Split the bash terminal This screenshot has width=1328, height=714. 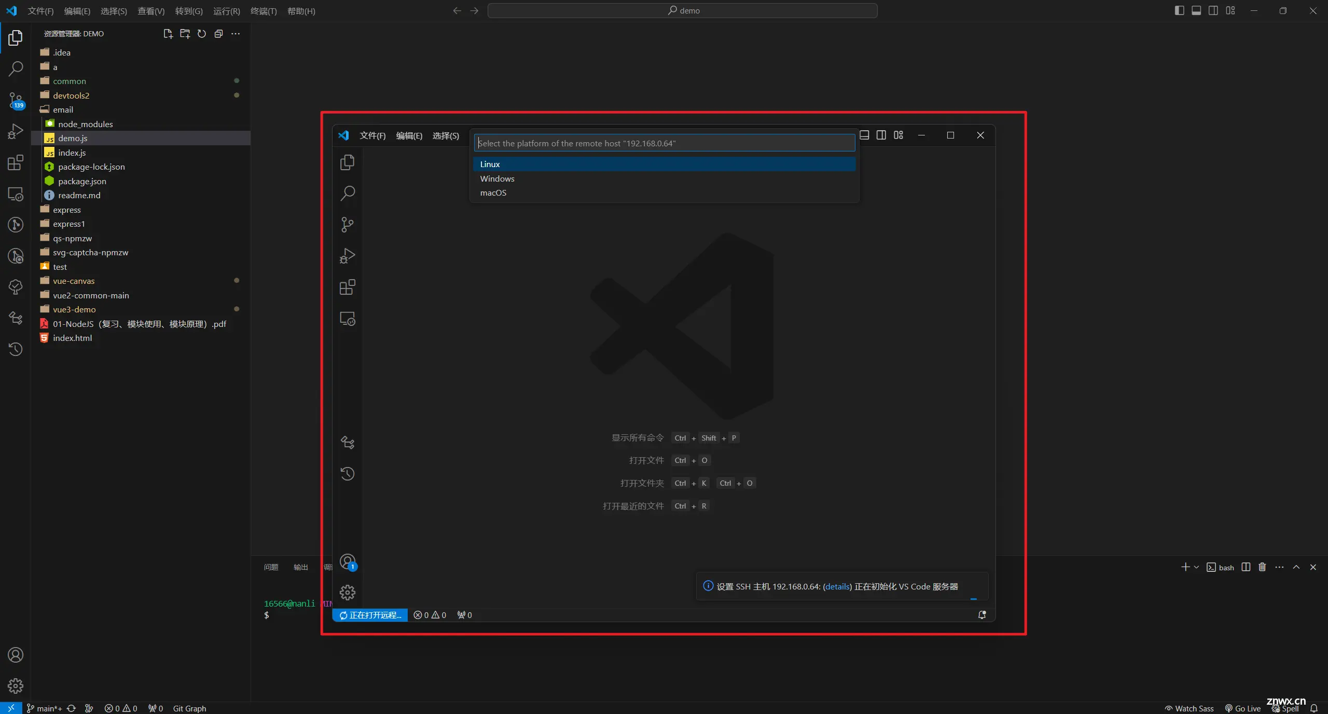(x=1246, y=567)
